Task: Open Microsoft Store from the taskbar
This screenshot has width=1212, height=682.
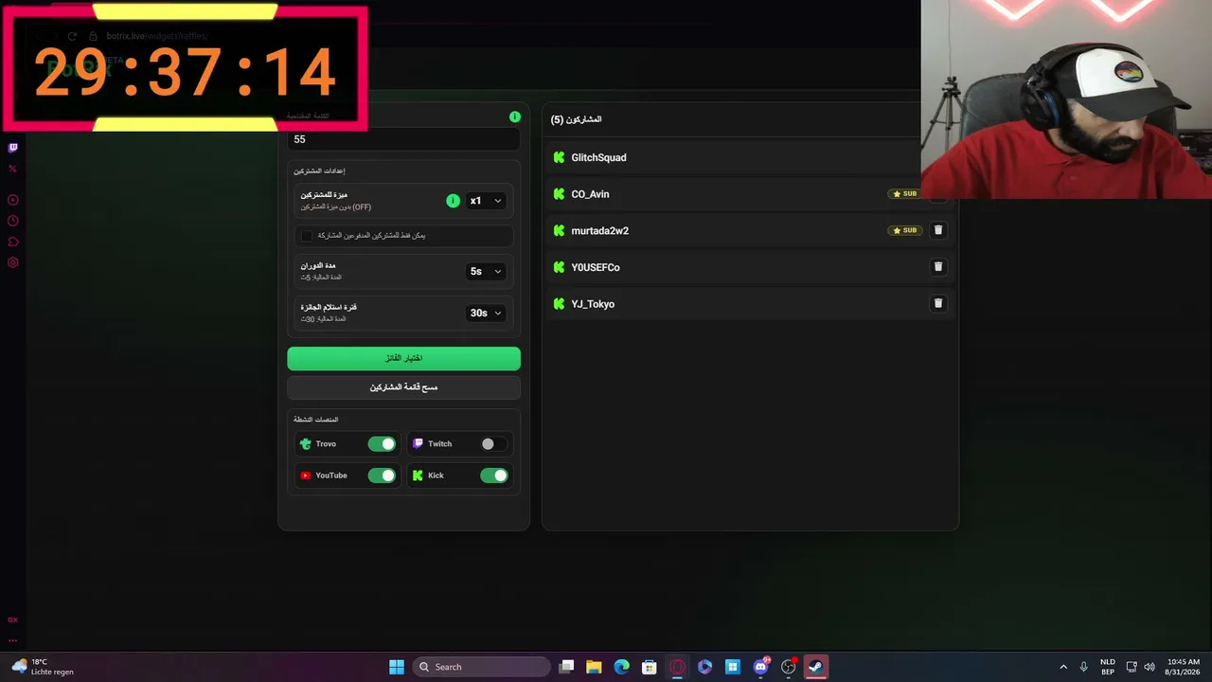Action: click(649, 667)
